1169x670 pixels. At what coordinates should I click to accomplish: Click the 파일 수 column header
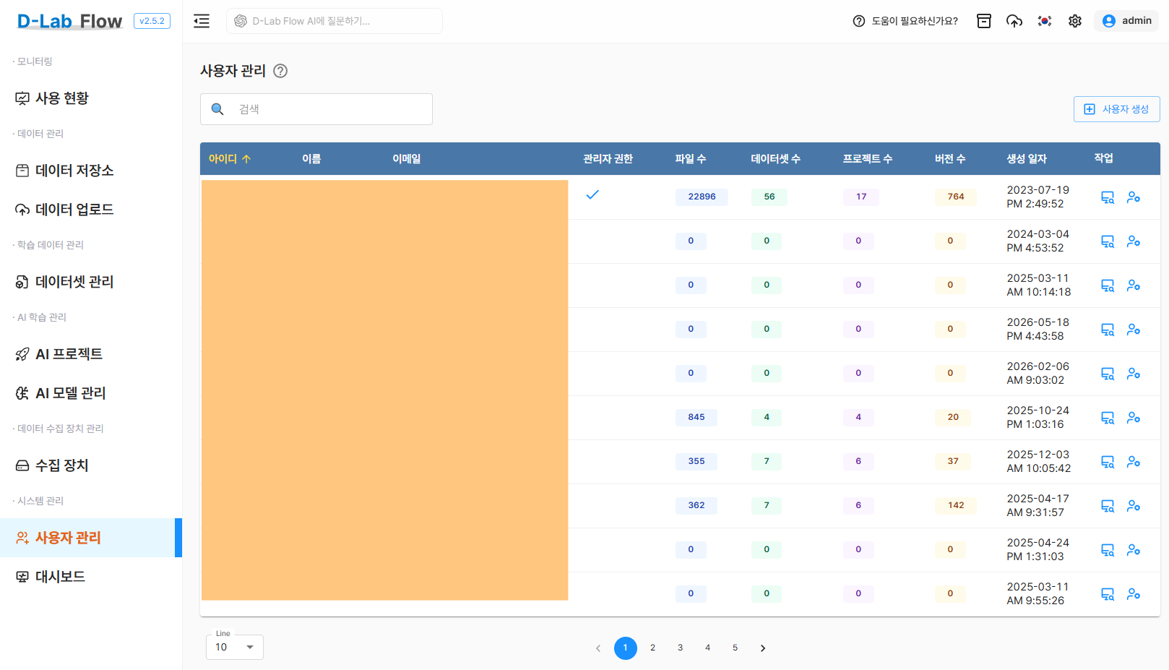tap(691, 158)
